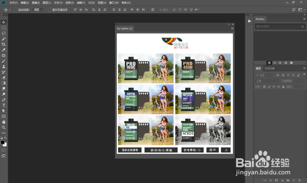Click the 胶卷颗粒/小 button
307x183 pixels.
click(x=192, y=150)
